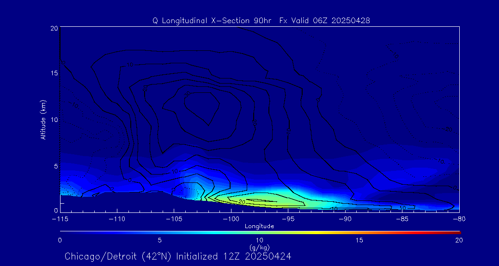Pick the 0 label under the color bar
The height and width of the screenshot is (266, 499).
click(x=60, y=241)
